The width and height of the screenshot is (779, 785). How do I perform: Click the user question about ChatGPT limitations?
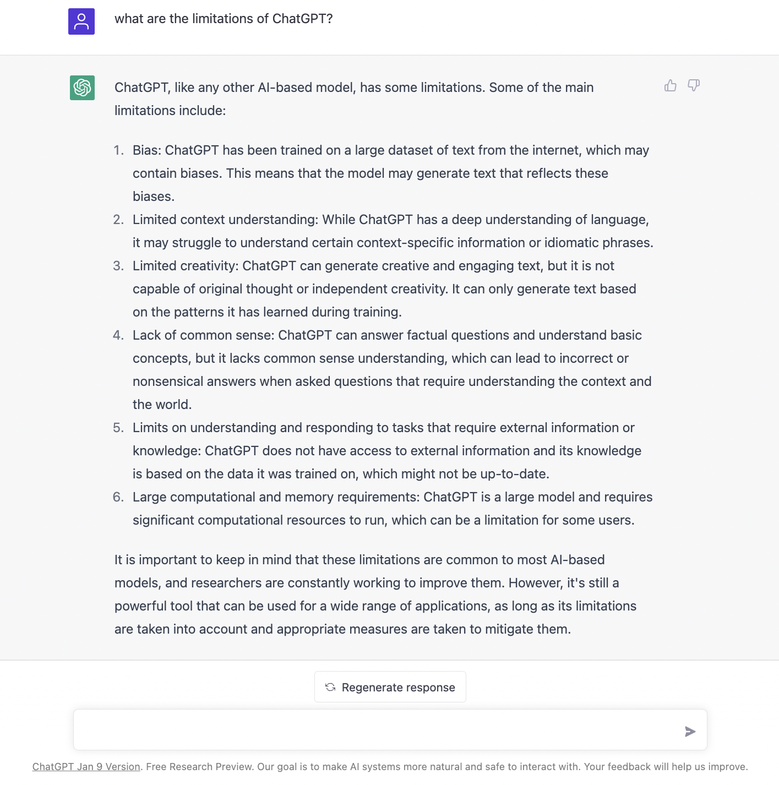tap(224, 19)
